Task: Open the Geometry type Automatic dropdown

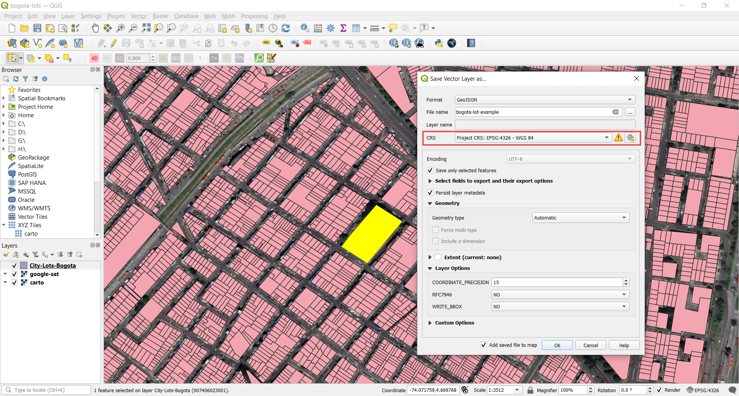Action: point(581,218)
